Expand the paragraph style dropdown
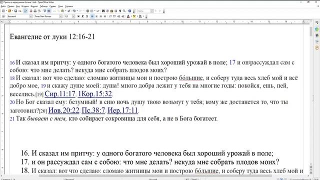 pyautogui.click(x=30, y=16)
